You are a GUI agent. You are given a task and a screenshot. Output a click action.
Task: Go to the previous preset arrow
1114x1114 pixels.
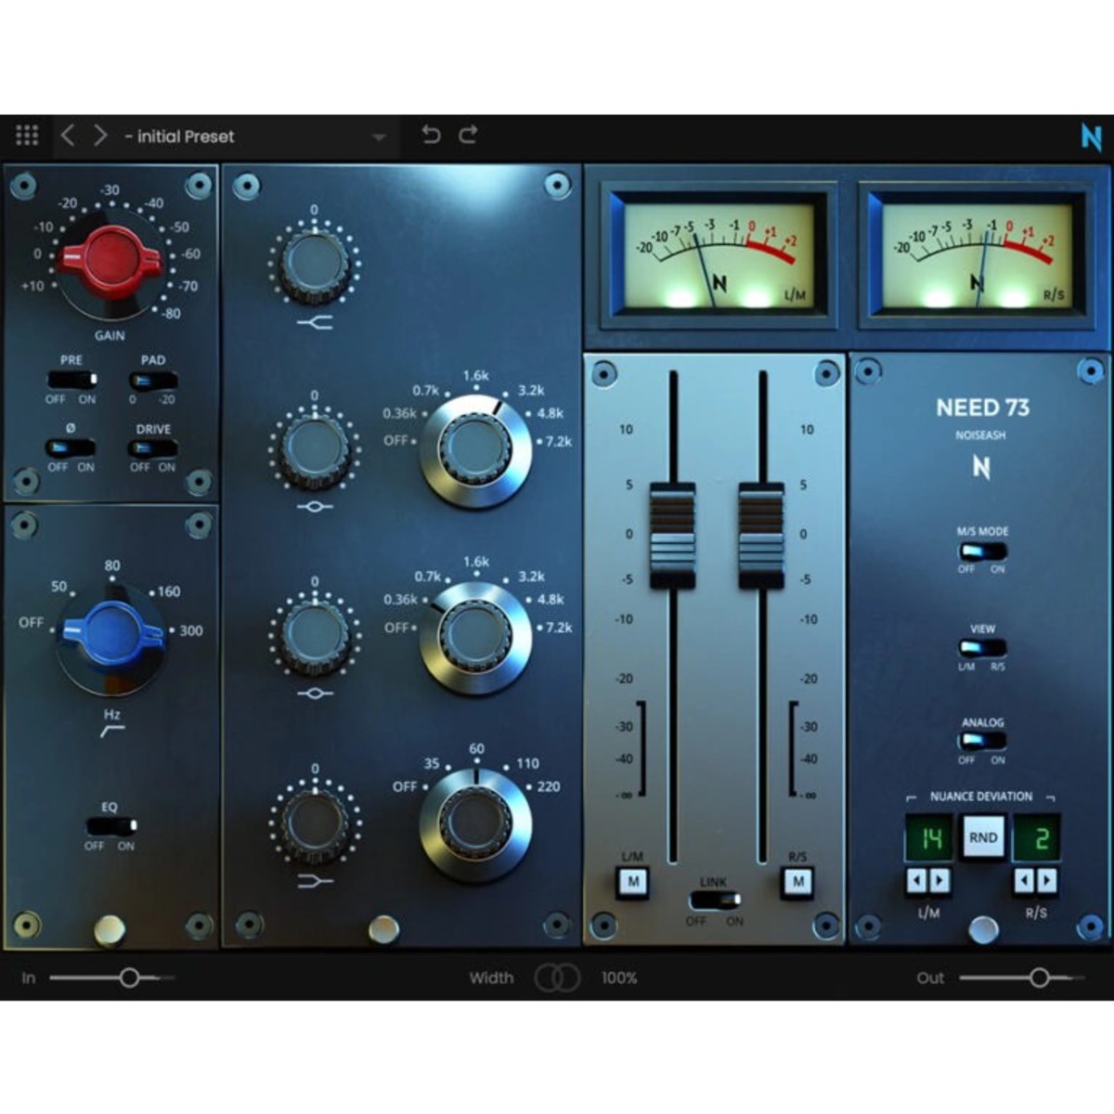(67, 136)
